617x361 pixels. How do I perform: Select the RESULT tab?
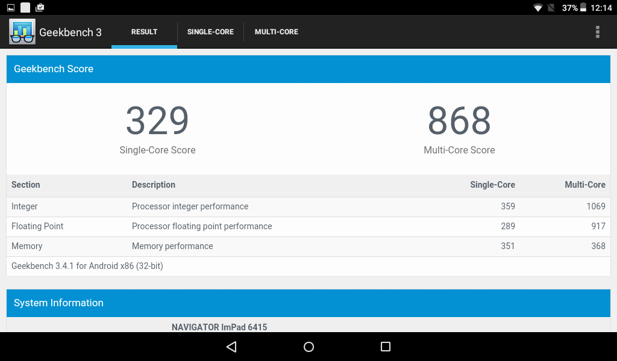145,32
